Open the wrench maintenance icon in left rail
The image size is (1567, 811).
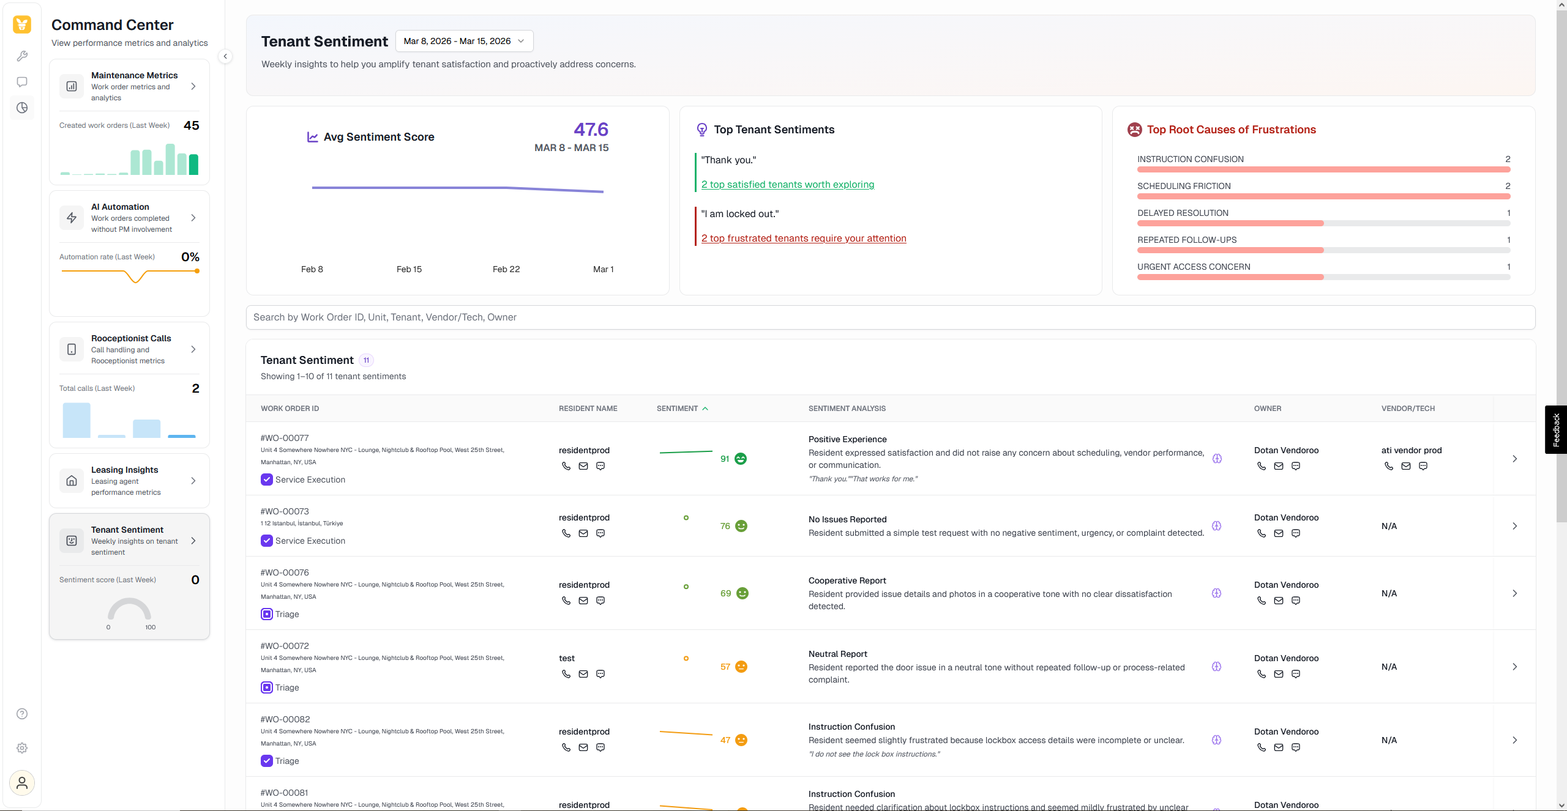[x=22, y=56]
